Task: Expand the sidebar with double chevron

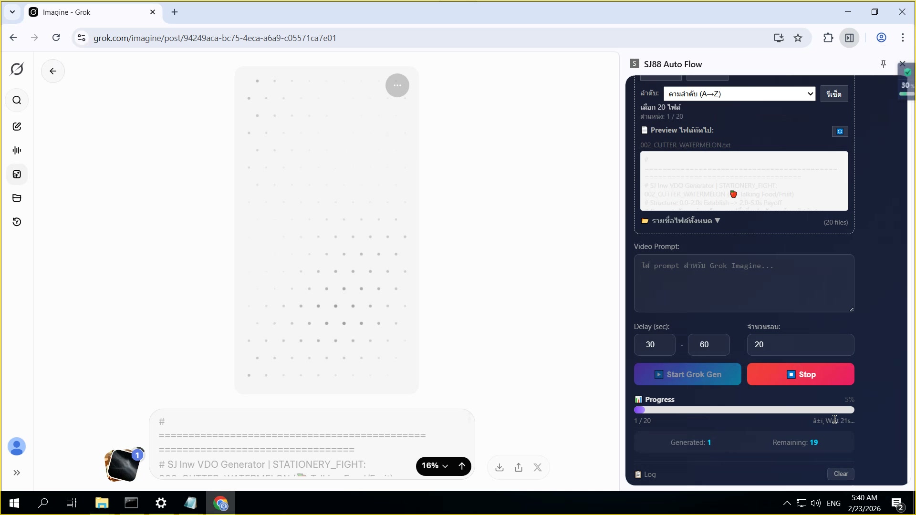Action: [17, 473]
